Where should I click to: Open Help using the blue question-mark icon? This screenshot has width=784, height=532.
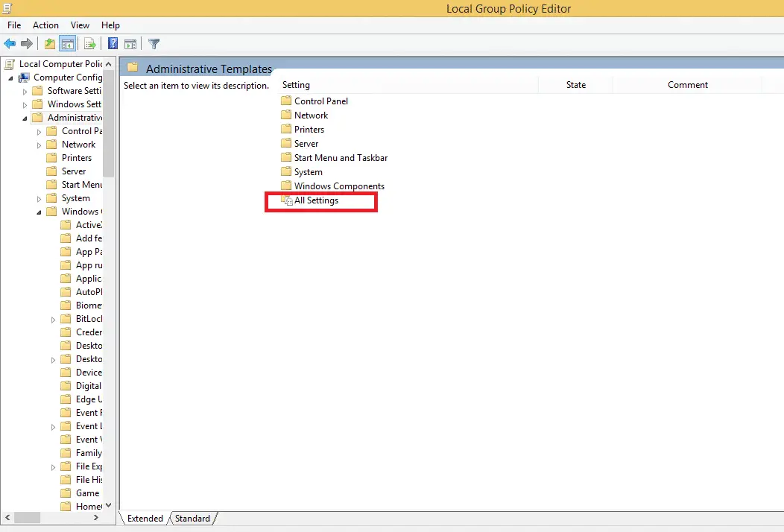point(113,44)
